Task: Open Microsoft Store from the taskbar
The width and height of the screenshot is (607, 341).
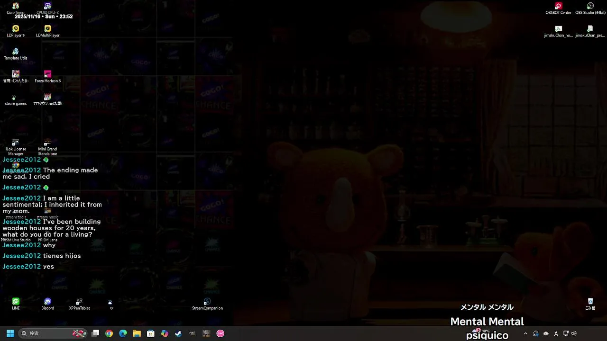Action: 151,333
